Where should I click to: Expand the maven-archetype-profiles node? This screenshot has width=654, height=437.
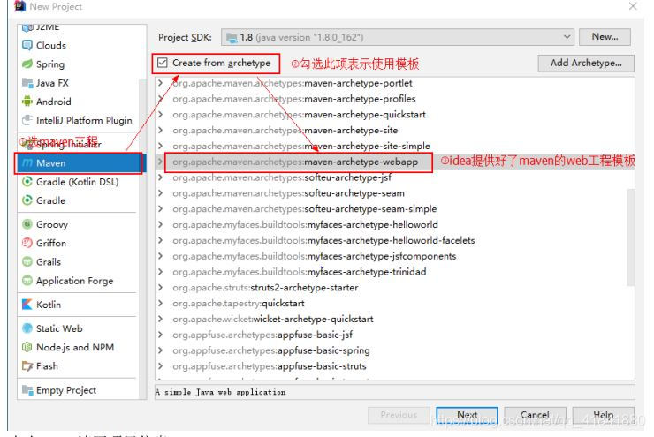coord(160,99)
